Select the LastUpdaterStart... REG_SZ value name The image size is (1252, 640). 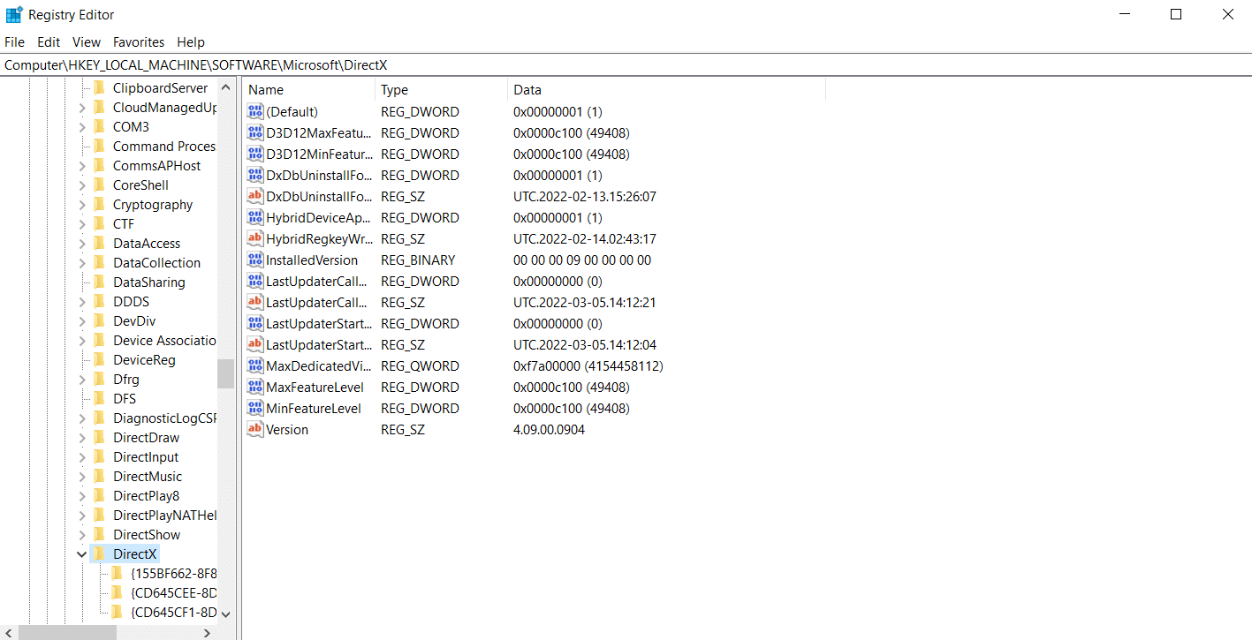(319, 345)
